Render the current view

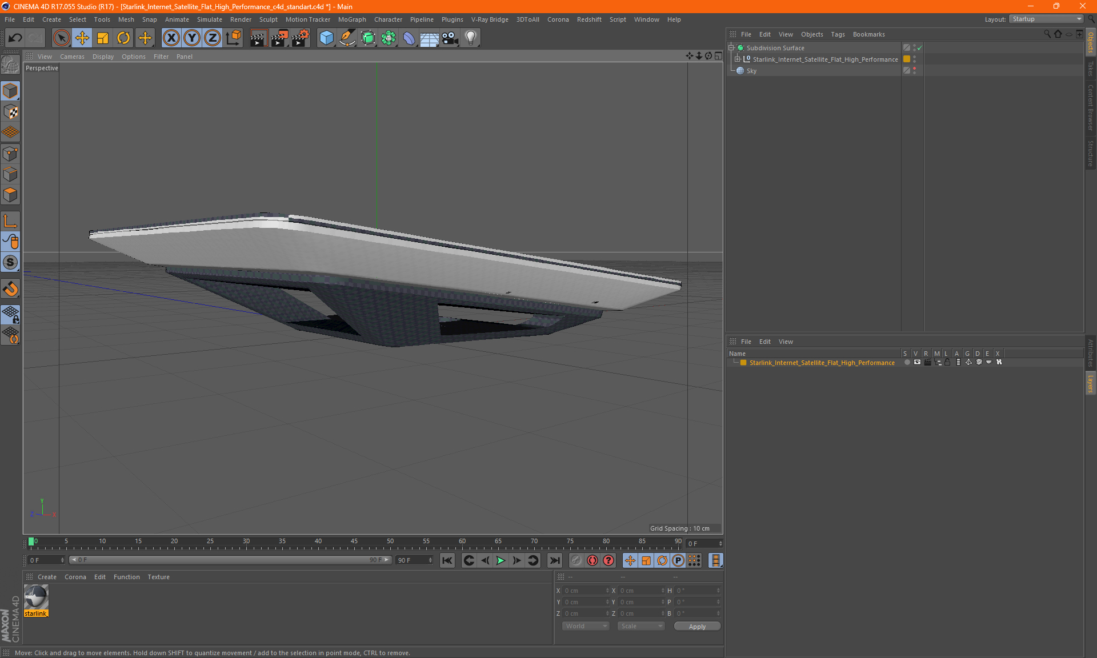[x=258, y=38]
